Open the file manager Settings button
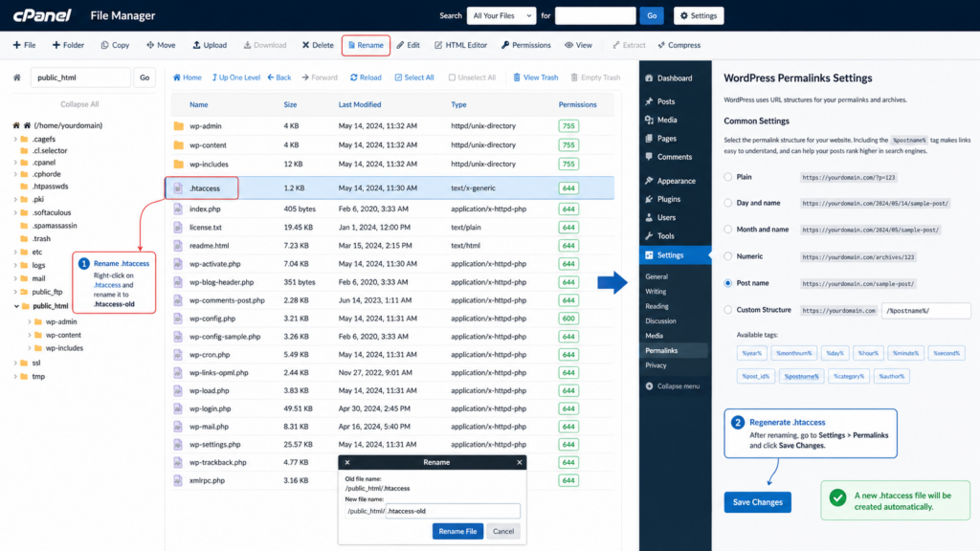This screenshot has width=980, height=551. (x=699, y=15)
